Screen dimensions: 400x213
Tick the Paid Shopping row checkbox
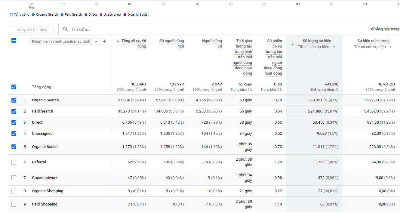(x=14, y=204)
